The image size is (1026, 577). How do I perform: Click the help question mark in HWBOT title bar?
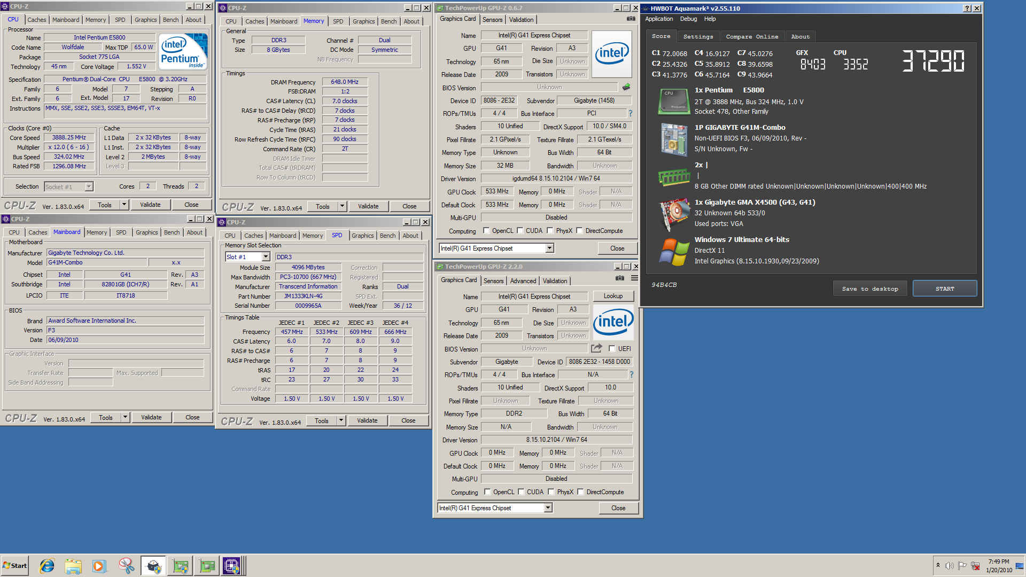click(x=967, y=9)
